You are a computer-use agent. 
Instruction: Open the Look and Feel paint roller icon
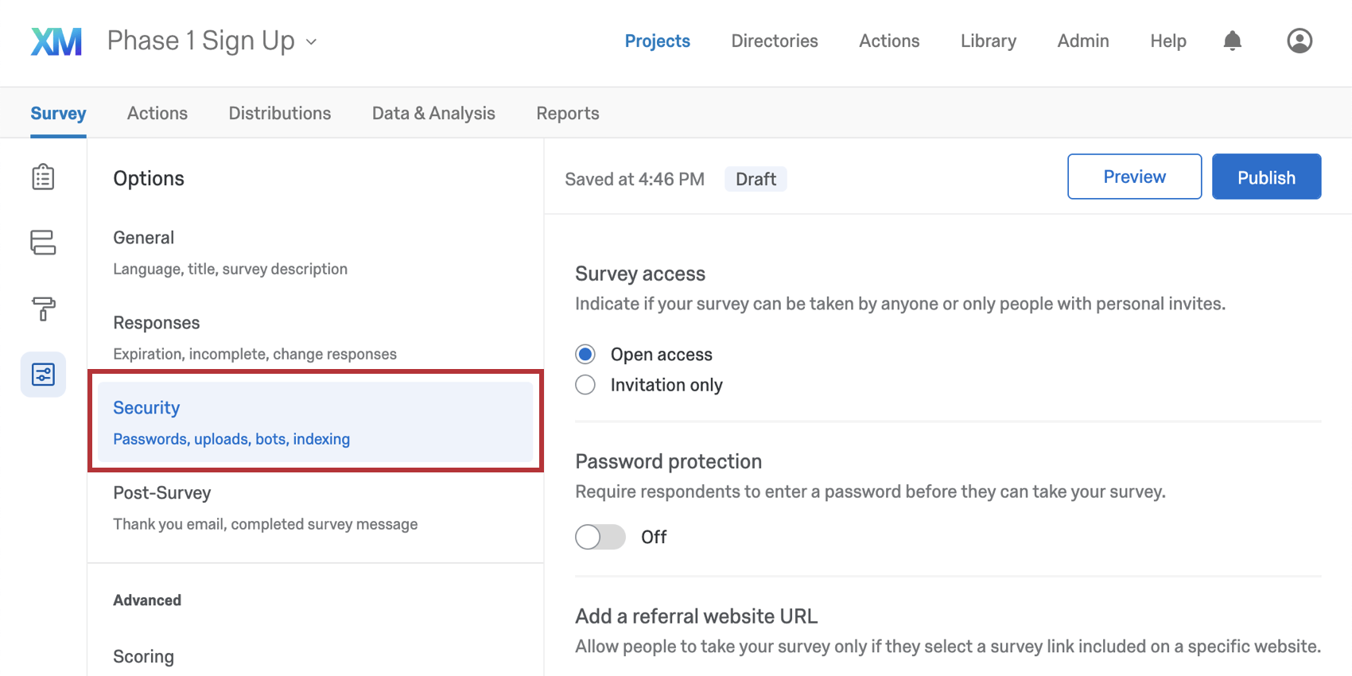coord(43,309)
